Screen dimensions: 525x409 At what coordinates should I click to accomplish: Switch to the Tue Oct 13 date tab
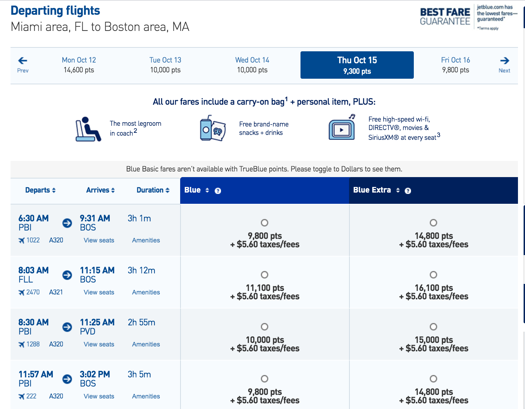point(165,65)
